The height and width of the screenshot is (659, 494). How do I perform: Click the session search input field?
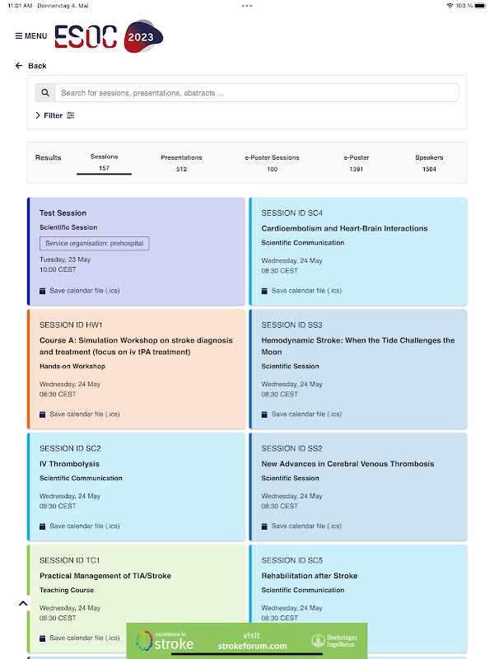tap(257, 93)
